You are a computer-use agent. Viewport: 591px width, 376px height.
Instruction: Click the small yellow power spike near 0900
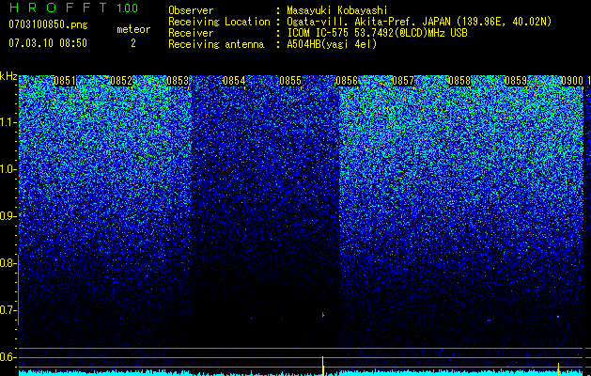point(559,368)
